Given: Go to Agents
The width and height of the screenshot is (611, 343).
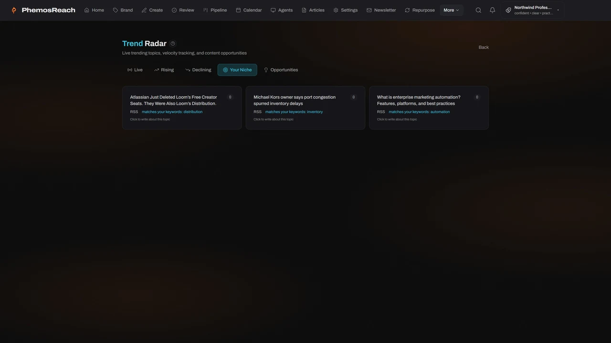Looking at the screenshot, I should click(282, 10).
